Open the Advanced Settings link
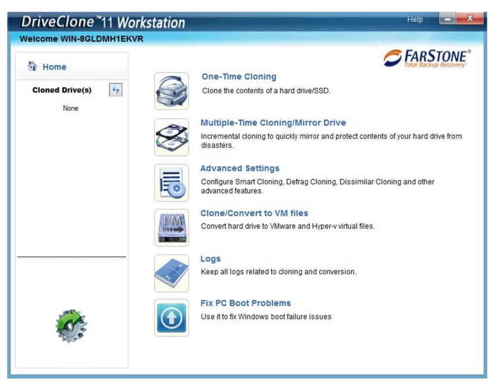This screenshot has height=390, width=492. [x=240, y=169]
